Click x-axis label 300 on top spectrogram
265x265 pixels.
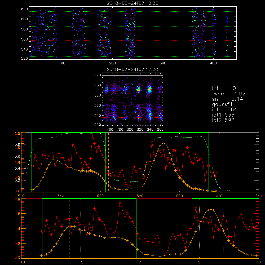[x=163, y=63]
